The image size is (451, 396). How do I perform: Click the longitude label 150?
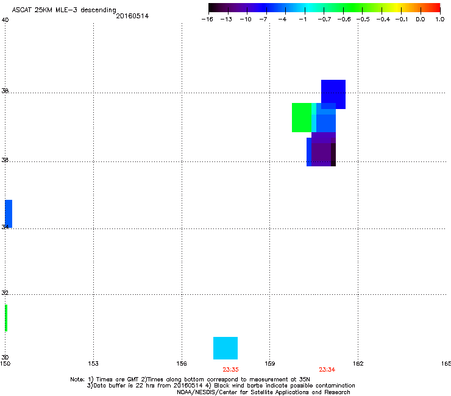click(5, 364)
